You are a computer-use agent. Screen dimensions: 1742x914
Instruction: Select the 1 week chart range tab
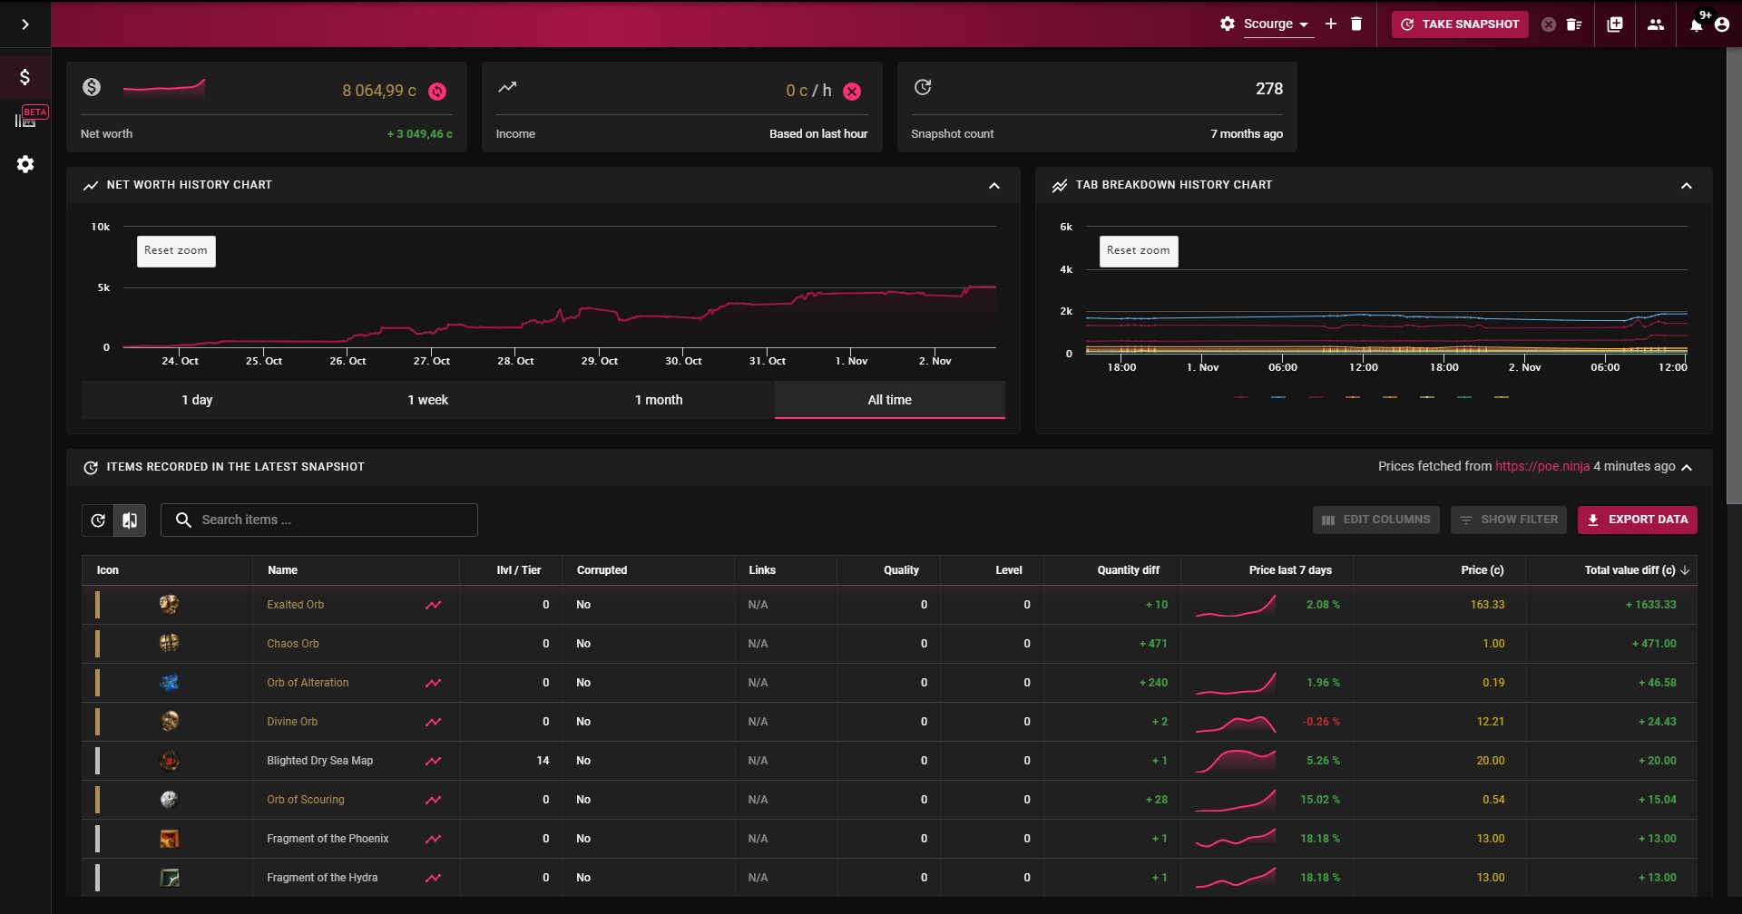tap(428, 400)
